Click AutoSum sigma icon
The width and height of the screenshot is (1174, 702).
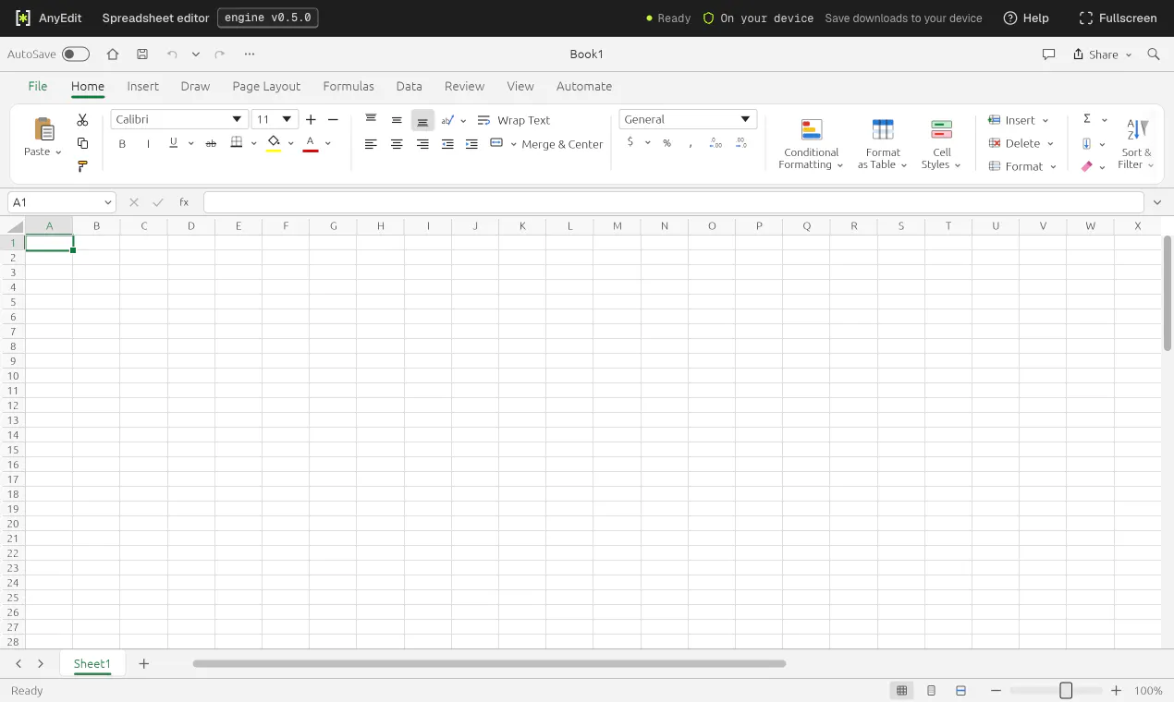pos(1087,119)
